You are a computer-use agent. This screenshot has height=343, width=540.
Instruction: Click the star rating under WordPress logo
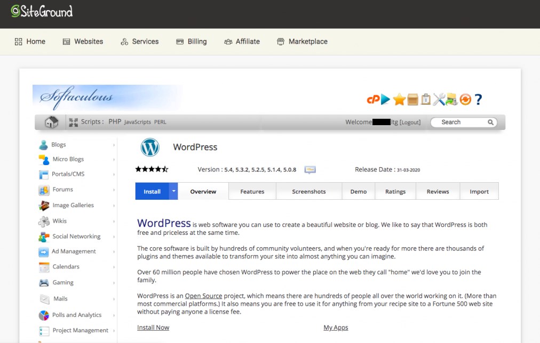152,169
